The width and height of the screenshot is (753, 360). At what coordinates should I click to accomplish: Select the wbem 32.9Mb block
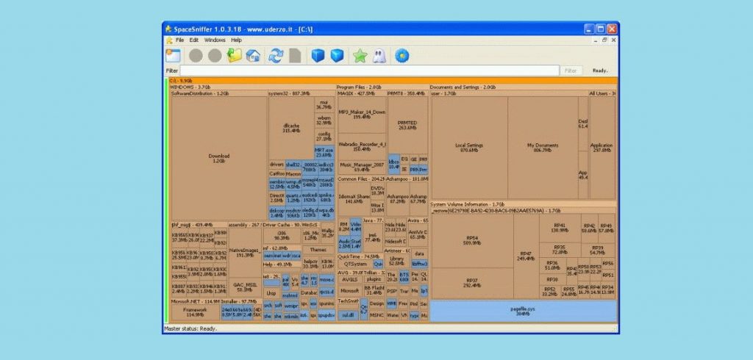[x=324, y=120]
